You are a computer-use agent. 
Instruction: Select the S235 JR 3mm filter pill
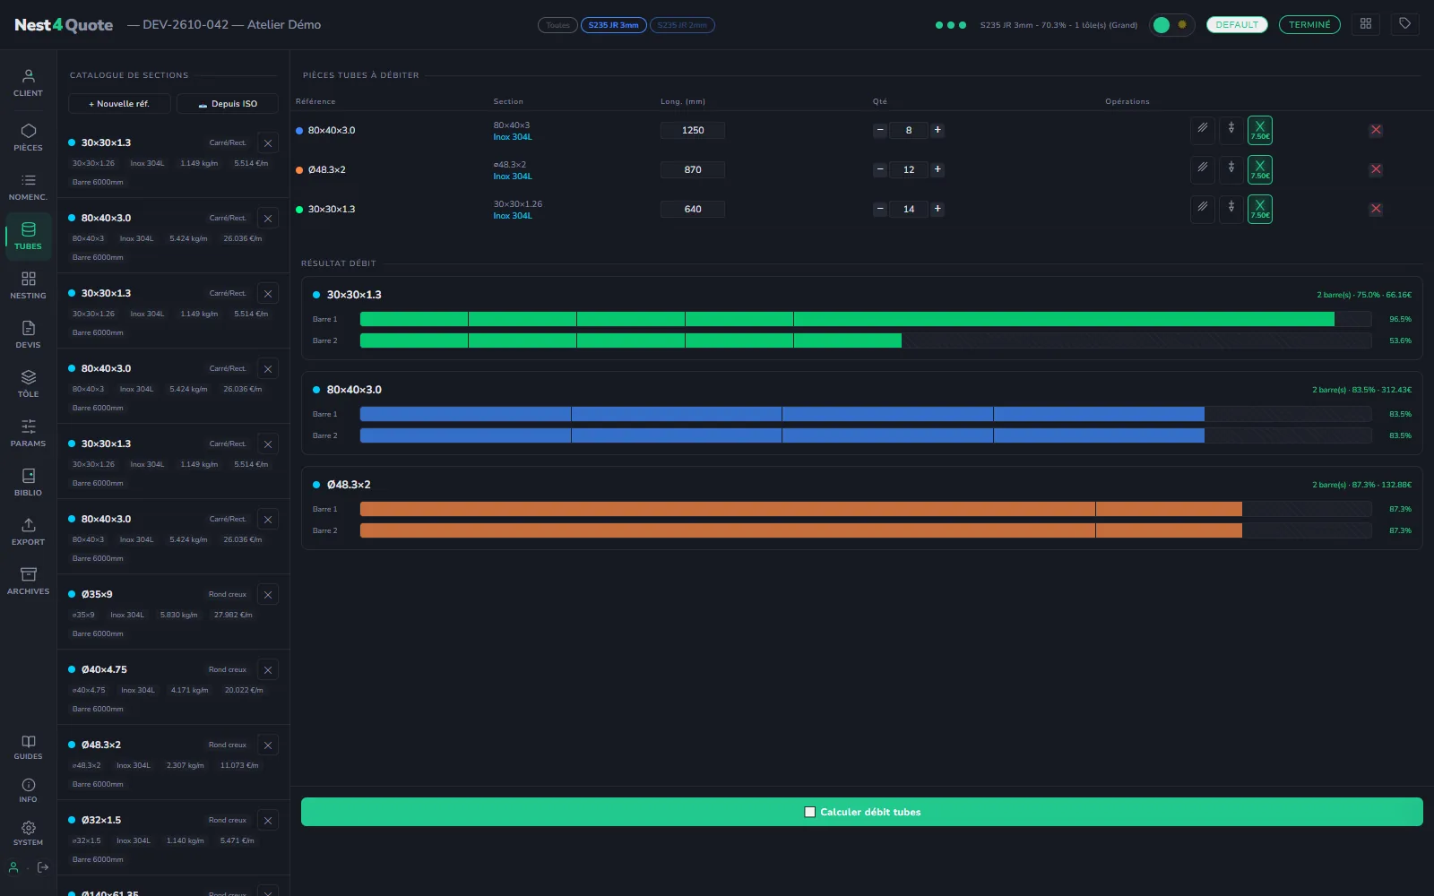pyautogui.click(x=614, y=25)
